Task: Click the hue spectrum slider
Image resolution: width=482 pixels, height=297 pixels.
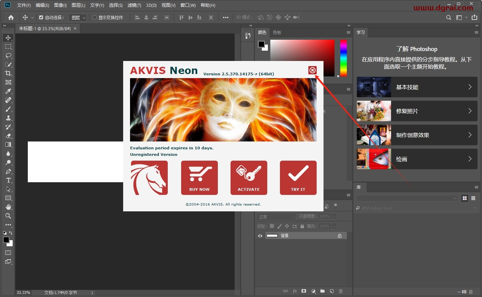Action: [x=343, y=58]
